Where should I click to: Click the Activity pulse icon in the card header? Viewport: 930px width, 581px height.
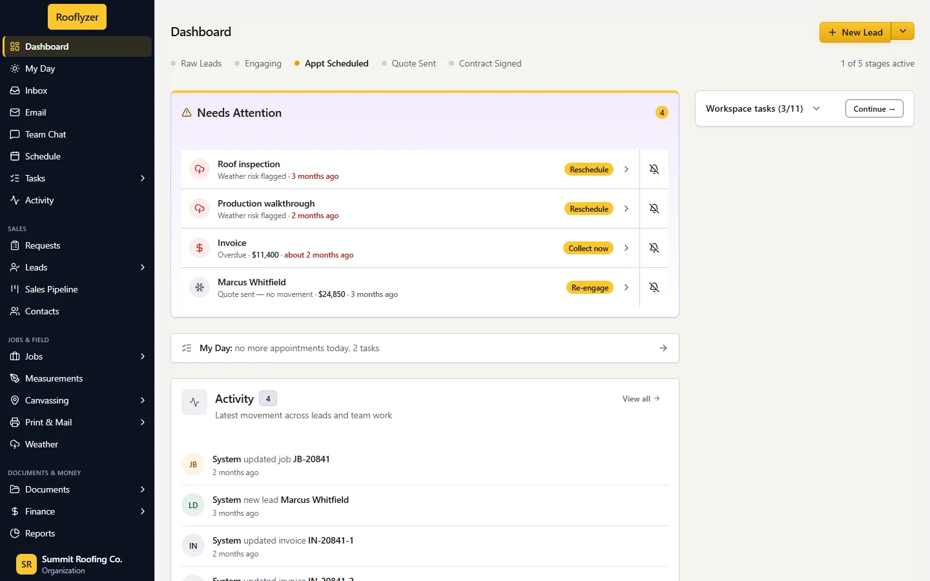point(194,402)
